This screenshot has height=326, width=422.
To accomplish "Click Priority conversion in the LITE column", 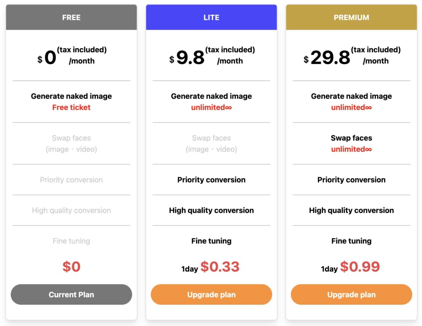I will point(211,180).
